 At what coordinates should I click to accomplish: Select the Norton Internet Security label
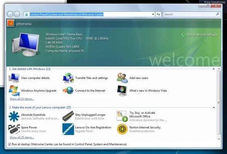tap(145, 127)
